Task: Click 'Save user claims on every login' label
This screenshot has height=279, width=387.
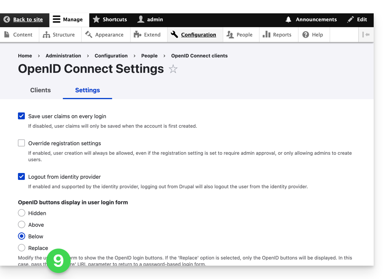Action: pyautogui.click(x=67, y=116)
